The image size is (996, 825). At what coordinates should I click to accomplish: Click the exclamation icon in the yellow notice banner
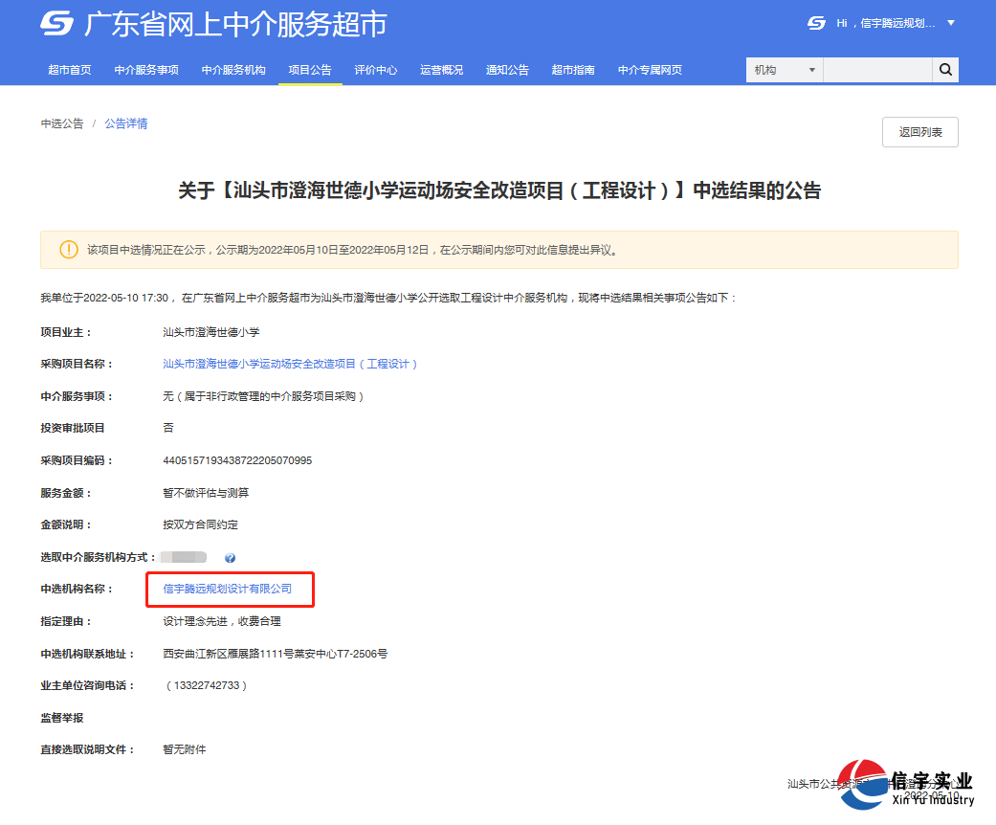click(x=68, y=250)
